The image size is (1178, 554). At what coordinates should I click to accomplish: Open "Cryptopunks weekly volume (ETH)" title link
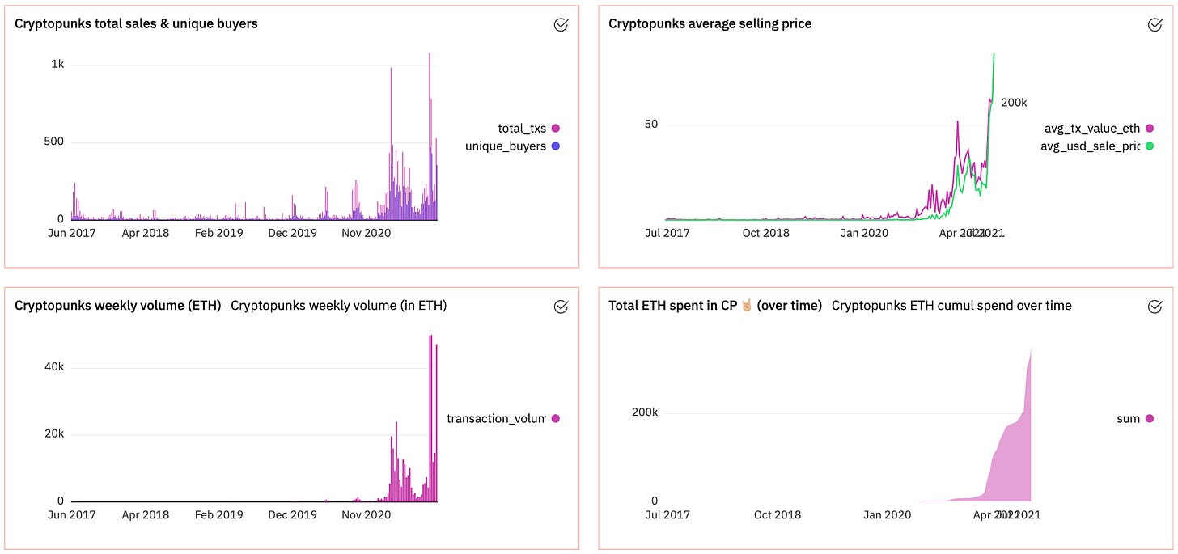117,306
